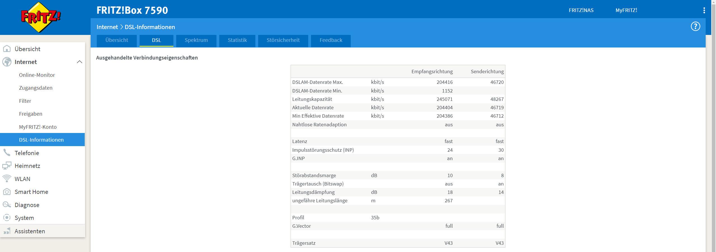Open Heimnetz menu entry

(27, 166)
